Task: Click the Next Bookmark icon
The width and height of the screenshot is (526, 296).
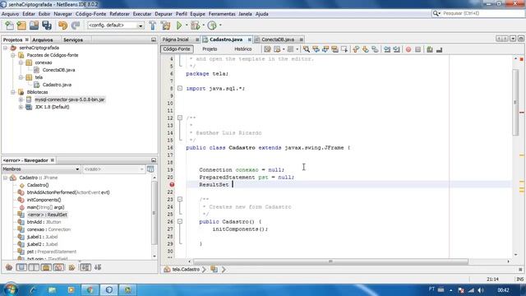Action: click(x=365, y=49)
